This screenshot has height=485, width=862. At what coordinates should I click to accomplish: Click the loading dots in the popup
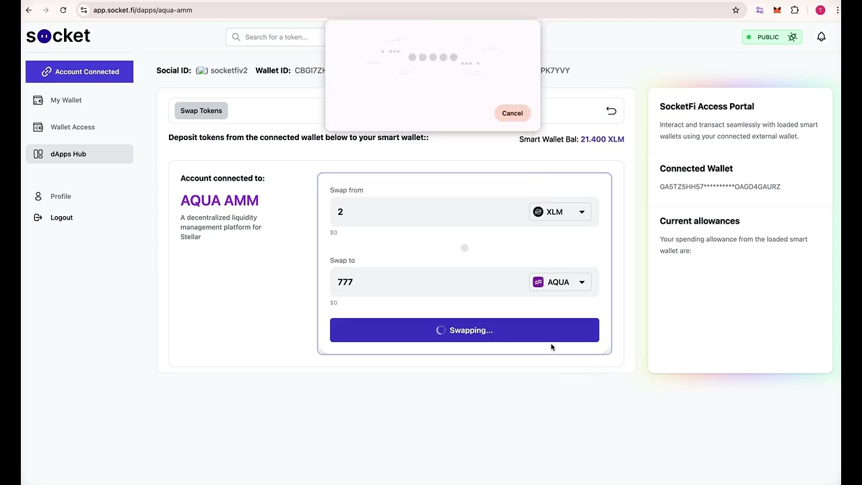433,57
